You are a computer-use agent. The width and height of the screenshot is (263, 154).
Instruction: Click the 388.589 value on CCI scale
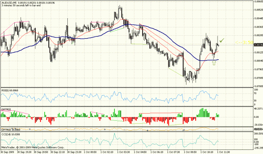pos(258,134)
